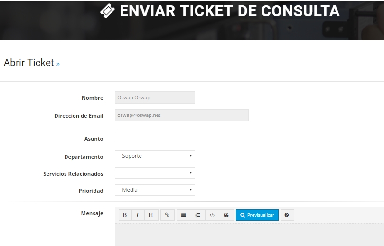384x246 pixels.
Task: Click the Previsualizar button
Action: click(257, 215)
